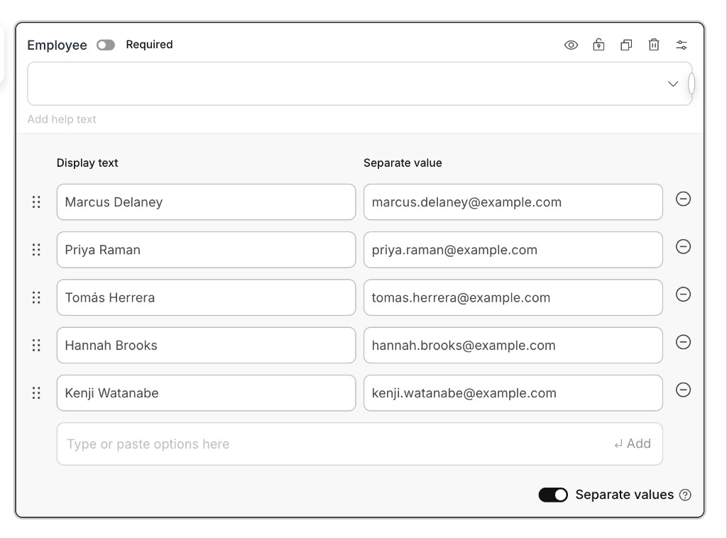Click Add help text placeholder
This screenshot has height=538, width=727.
pos(62,119)
